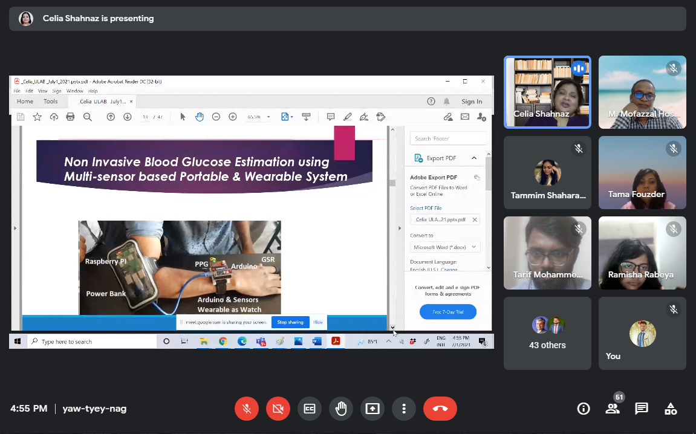Open meeting details info icon
The width and height of the screenshot is (696, 434).
click(584, 409)
